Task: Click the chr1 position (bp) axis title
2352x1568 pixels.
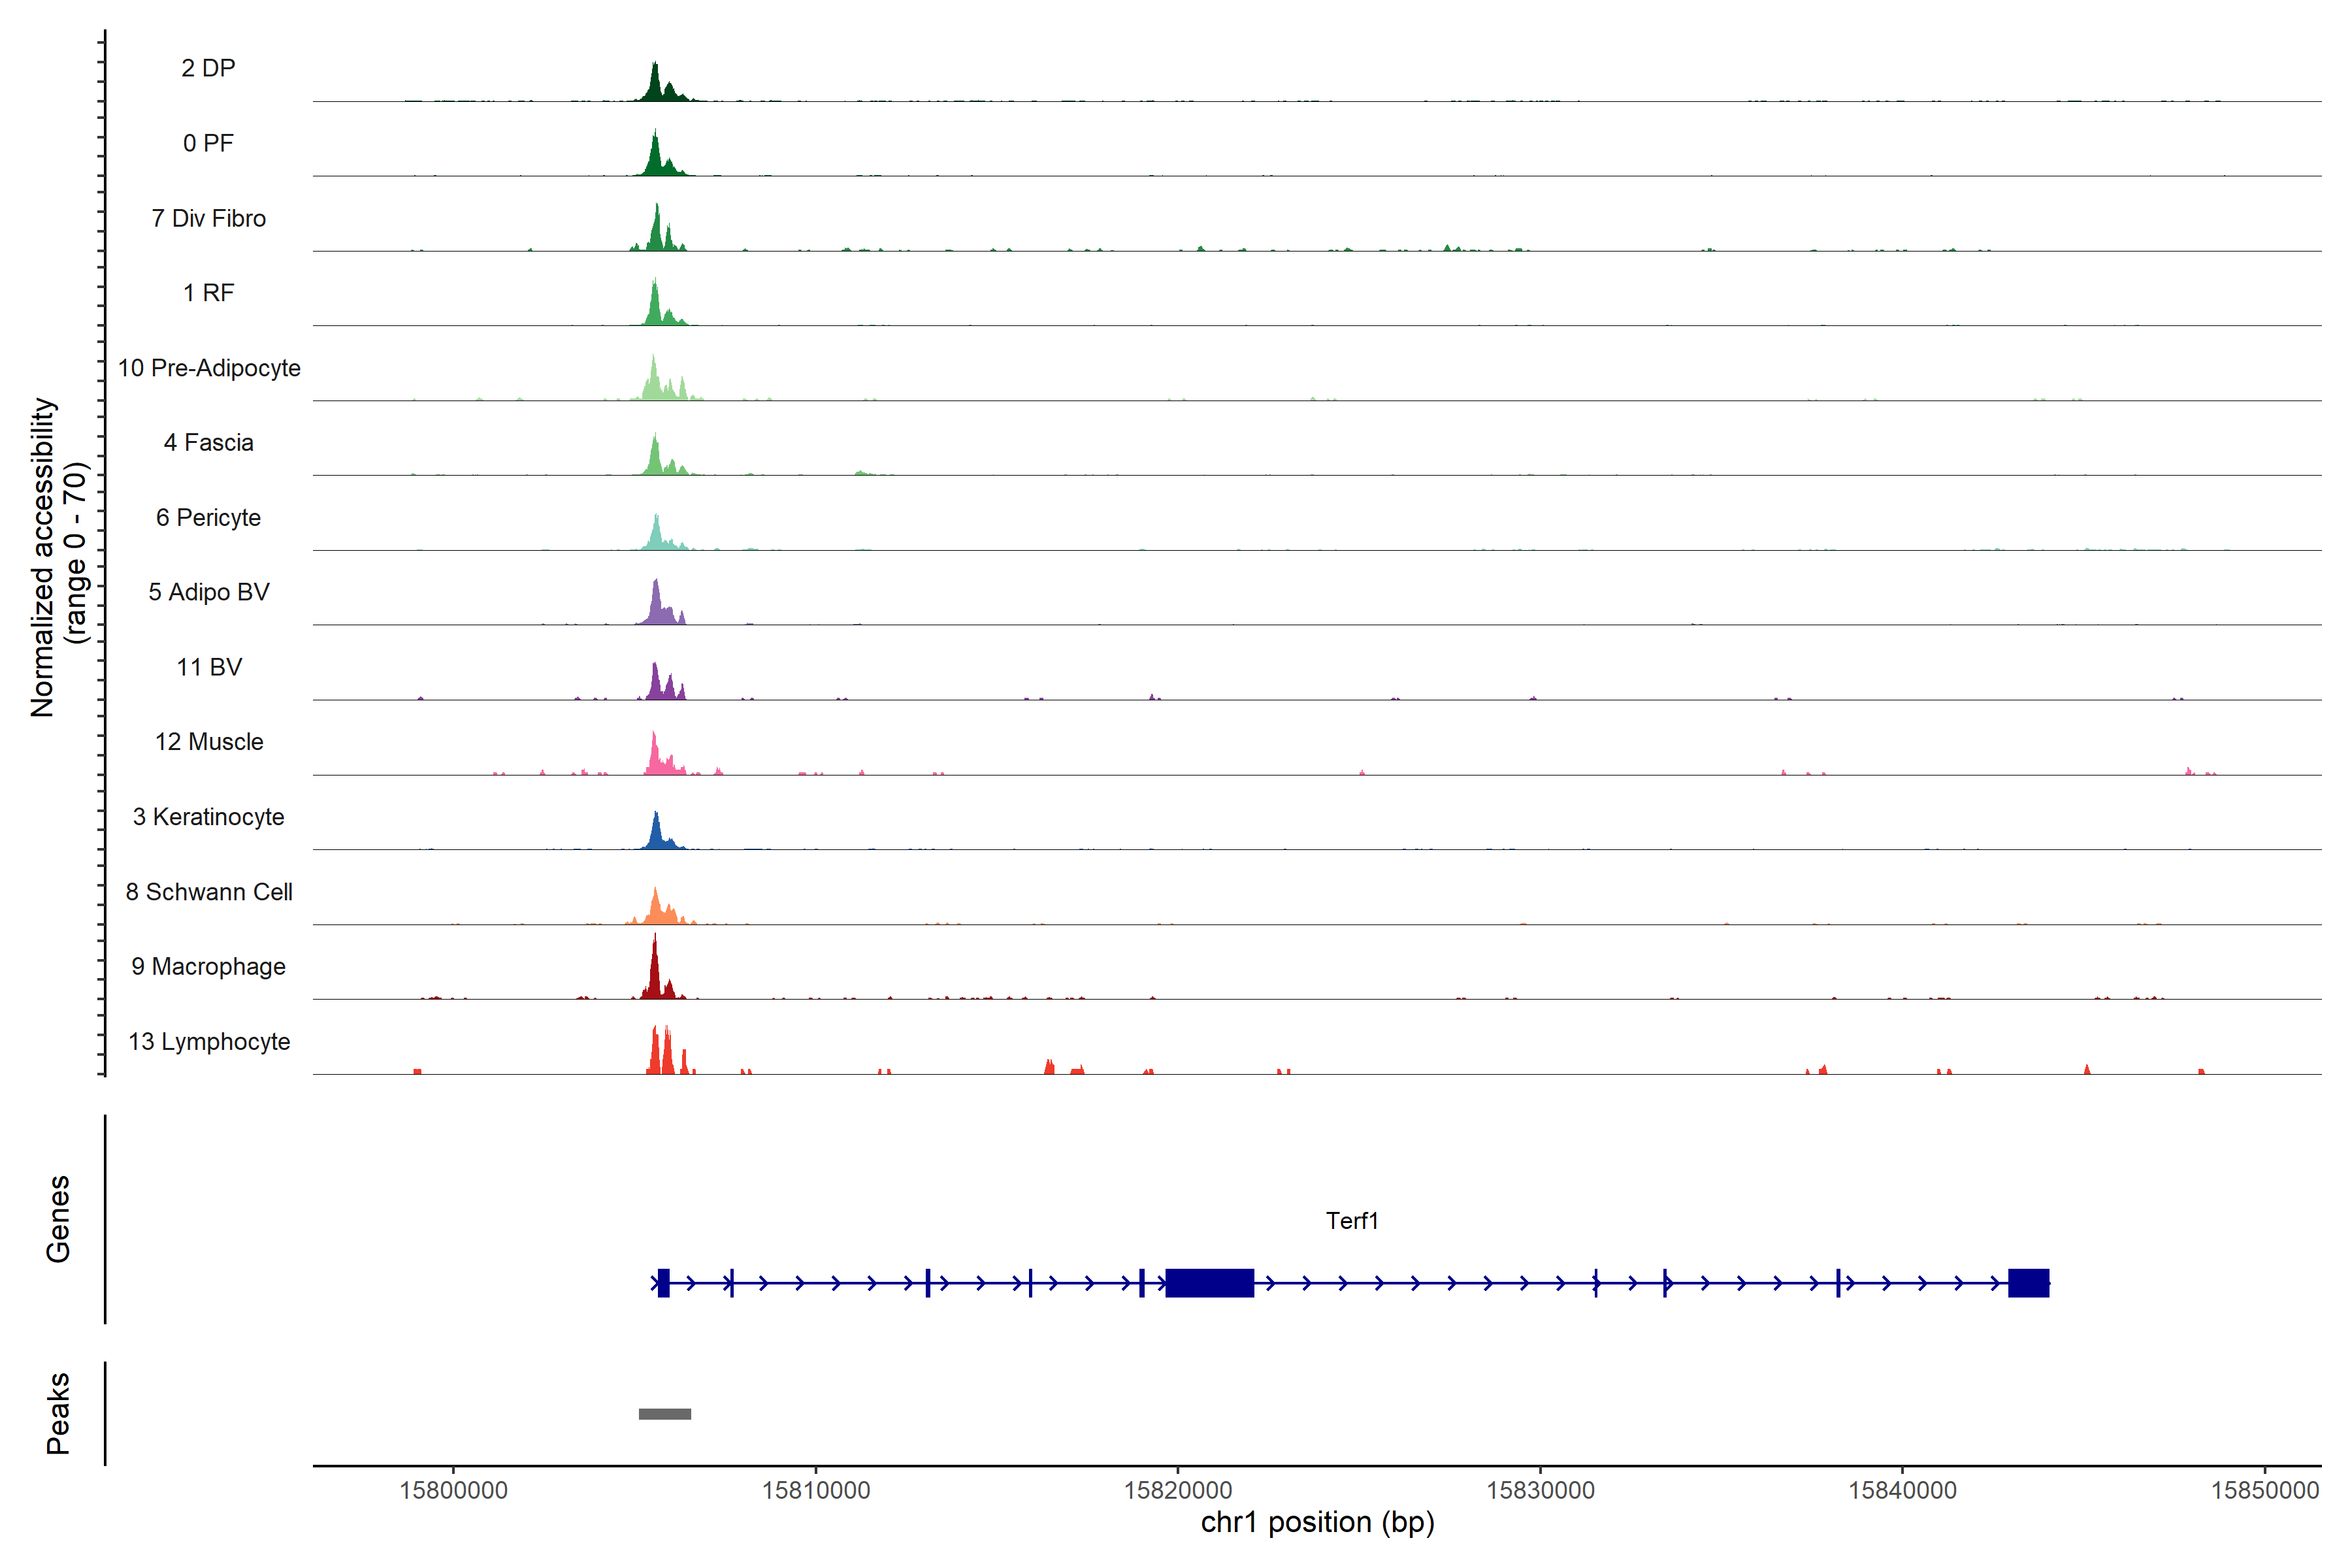Action: [x=1317, y=1523]
